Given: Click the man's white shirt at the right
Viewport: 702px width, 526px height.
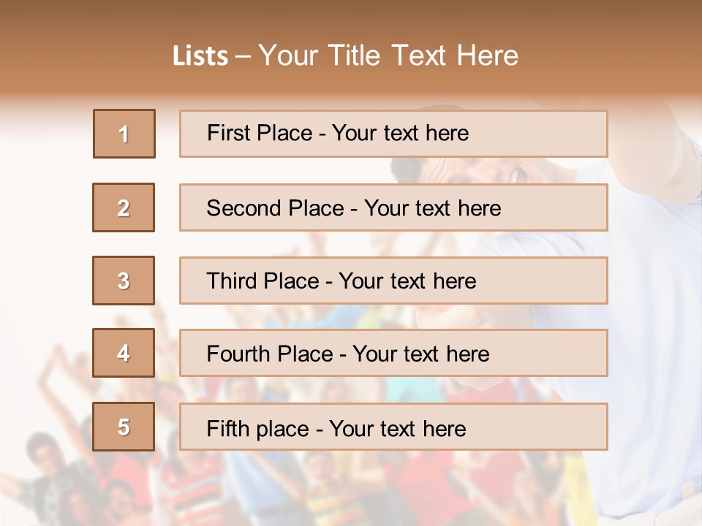Looking at the screenshot, I should [x=643, y=329].
